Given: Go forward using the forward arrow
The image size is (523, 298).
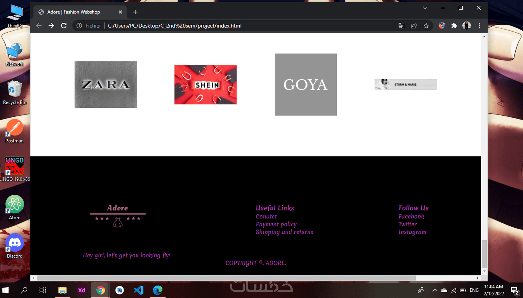Looking at the screenshot, I should [51, 26].
